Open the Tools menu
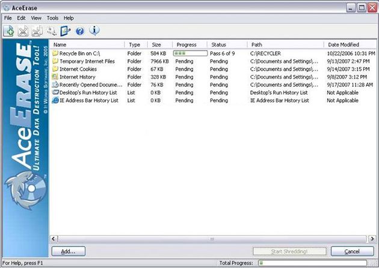 click(x=52, y=18)
